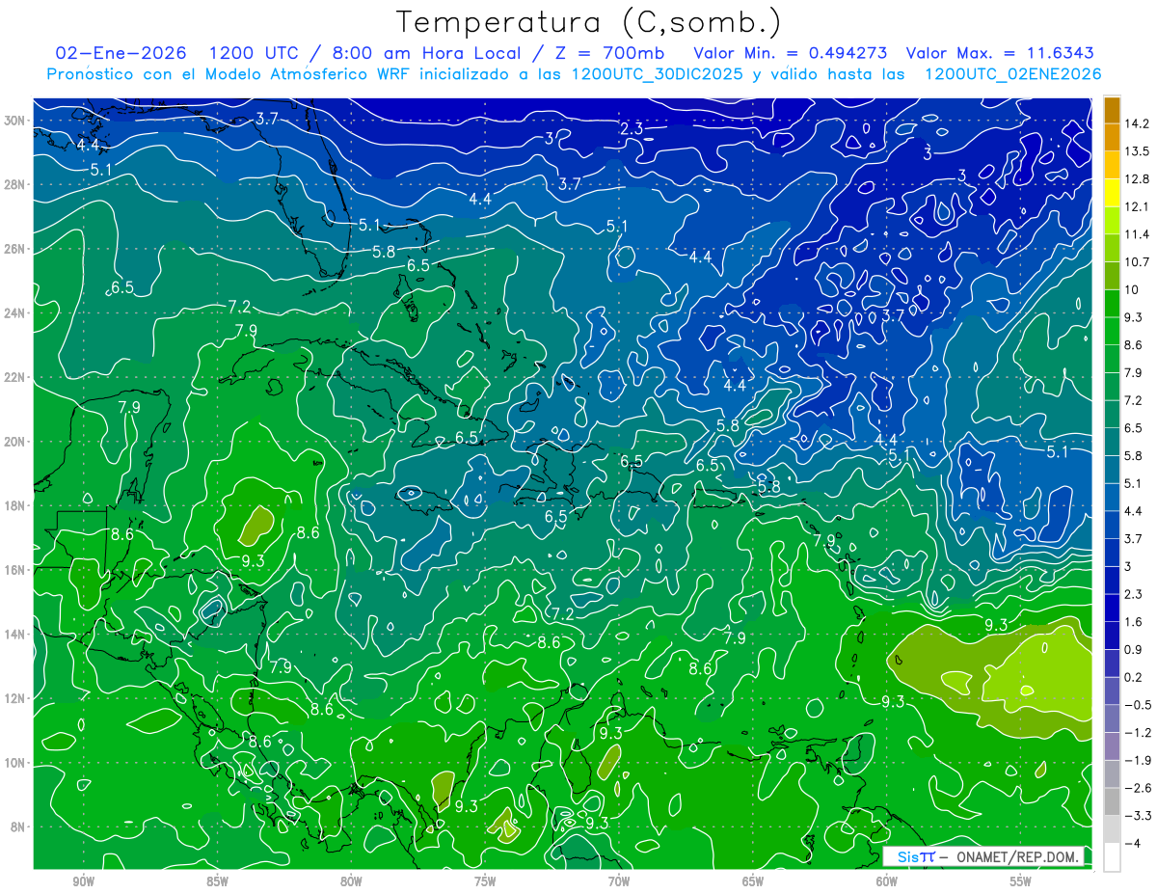
Task: Select the date text "02-Ene-2026"
Action: click(121, 53)
